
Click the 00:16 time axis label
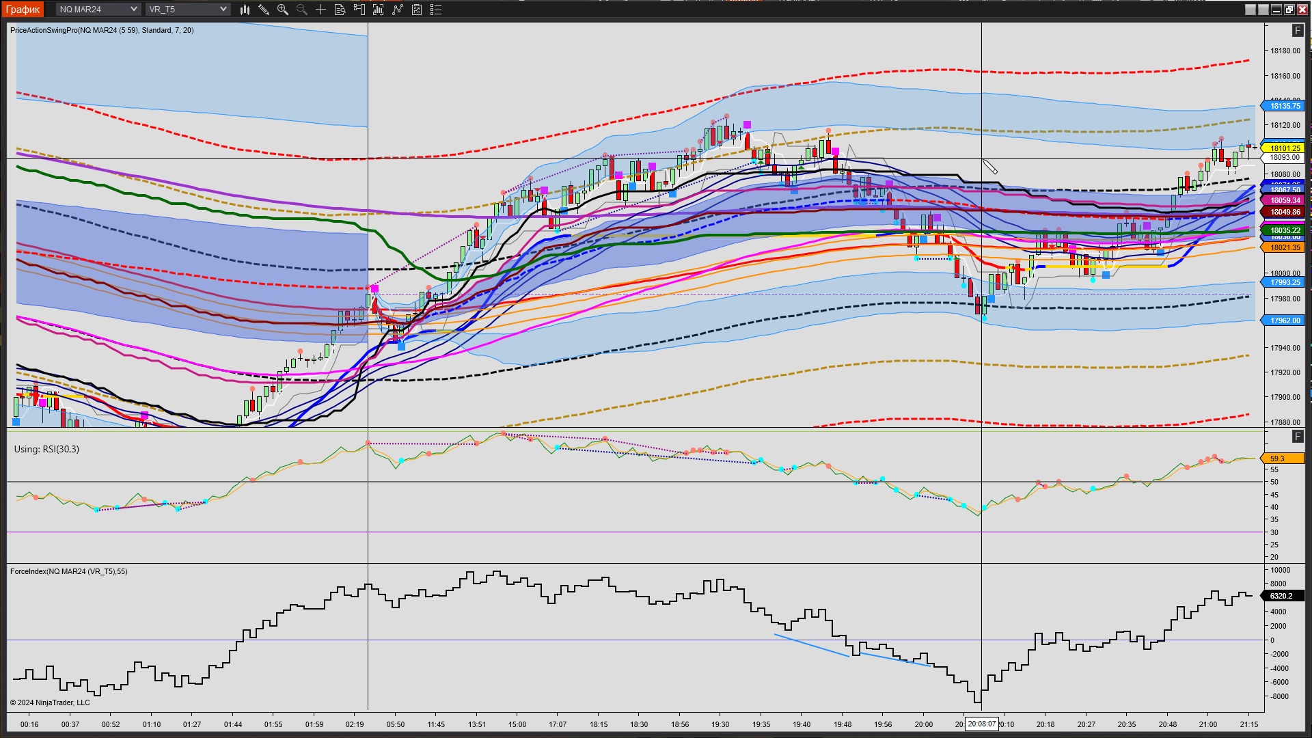[29, 724]
